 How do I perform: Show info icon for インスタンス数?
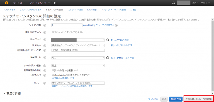click(x=45, y=25)
